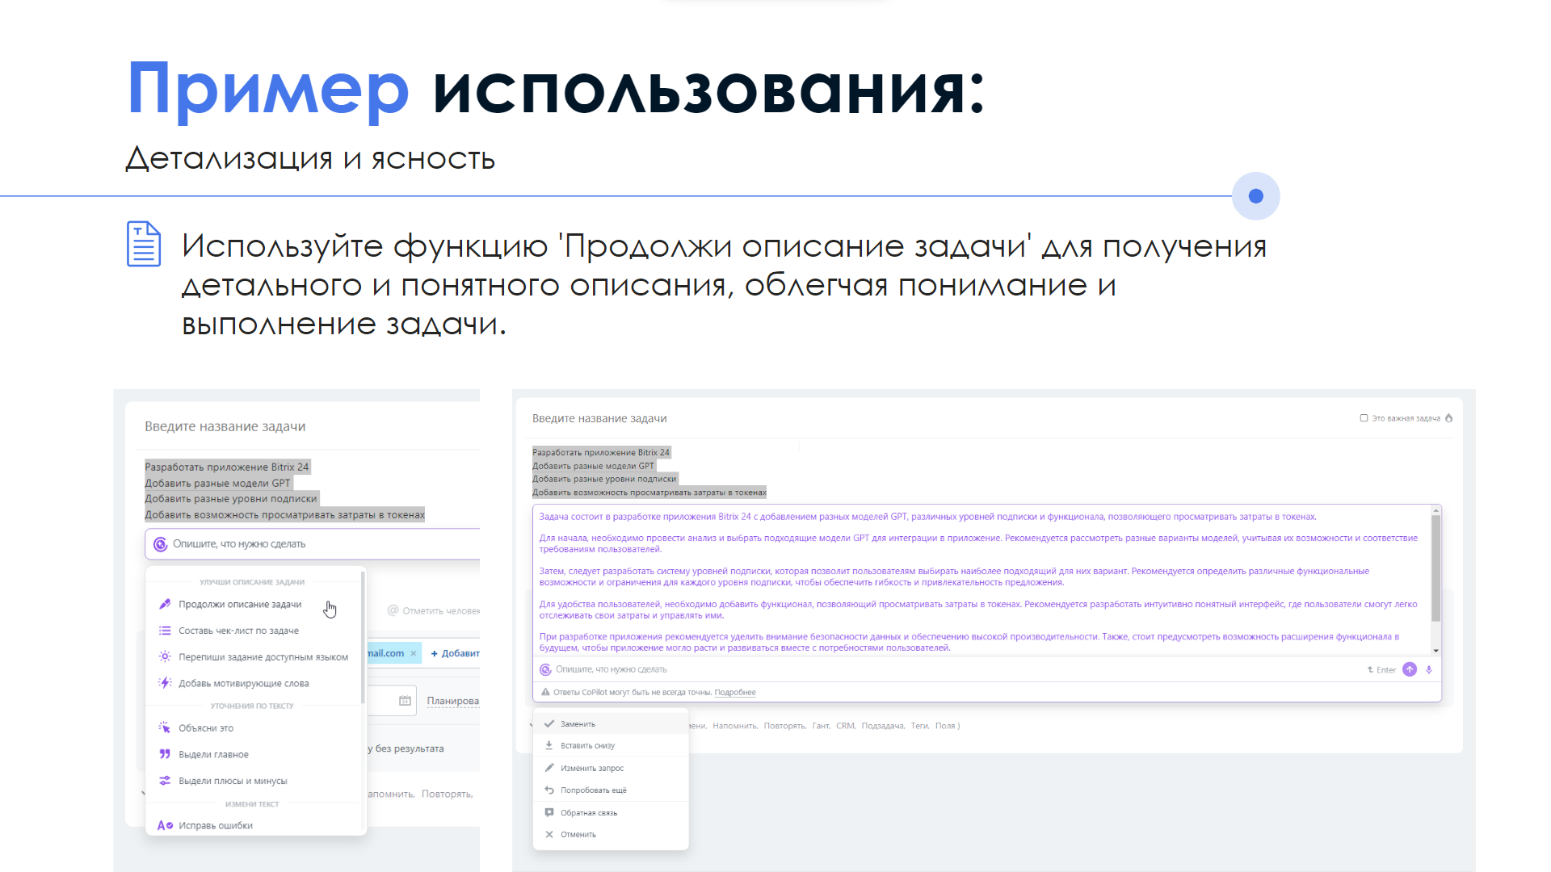The height and width of the screenshot is (872, 1551).
Task: Click the CoPilot logo in left prompt field
Action: [x=160, y=544]
